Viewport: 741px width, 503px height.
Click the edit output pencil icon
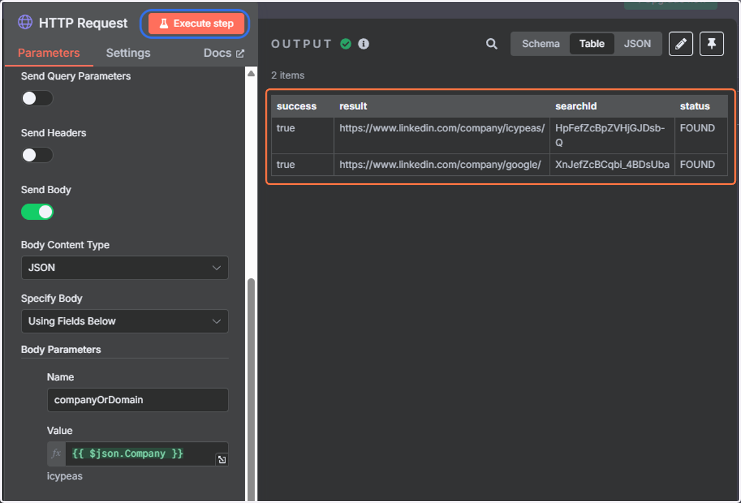[681, 44]
